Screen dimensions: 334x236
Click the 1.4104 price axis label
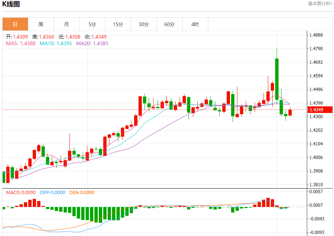point(316,144)
